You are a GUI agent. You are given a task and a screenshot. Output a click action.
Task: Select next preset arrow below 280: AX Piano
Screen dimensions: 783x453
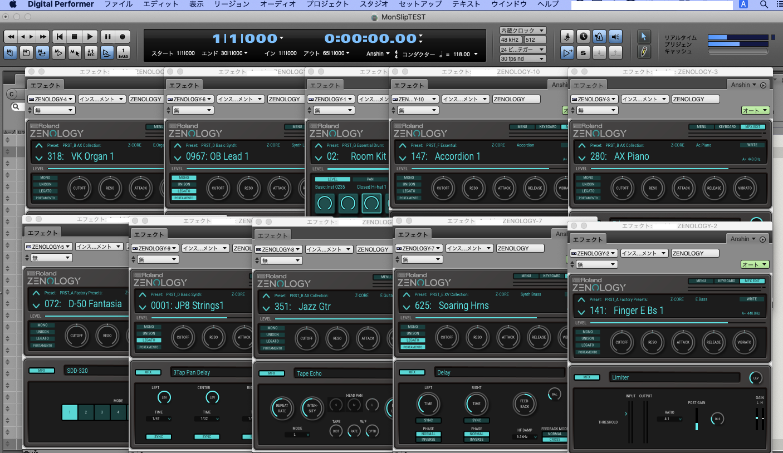pos(582,157)
